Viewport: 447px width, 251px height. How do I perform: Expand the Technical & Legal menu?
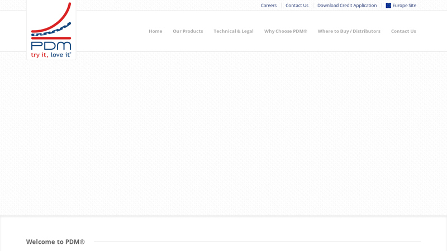click(233, 31)
